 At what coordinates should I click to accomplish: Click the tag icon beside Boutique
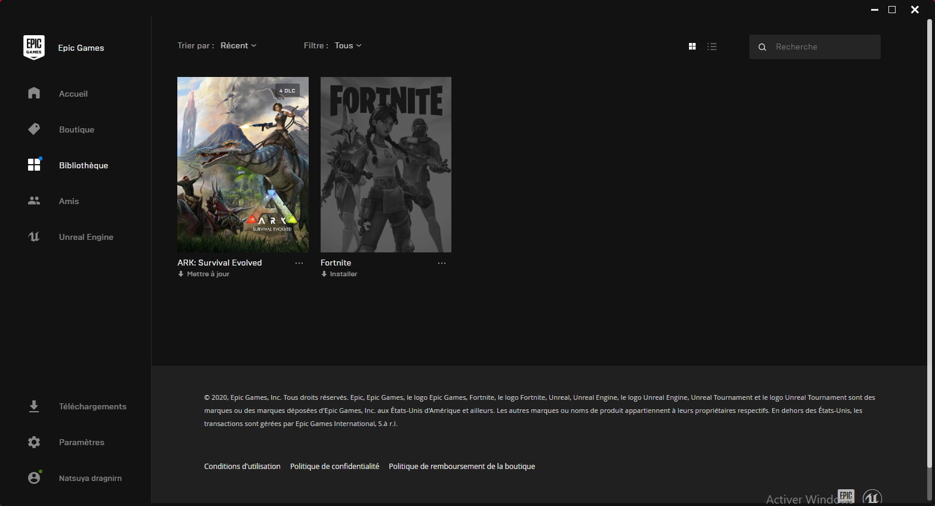(x=34, y=129)
